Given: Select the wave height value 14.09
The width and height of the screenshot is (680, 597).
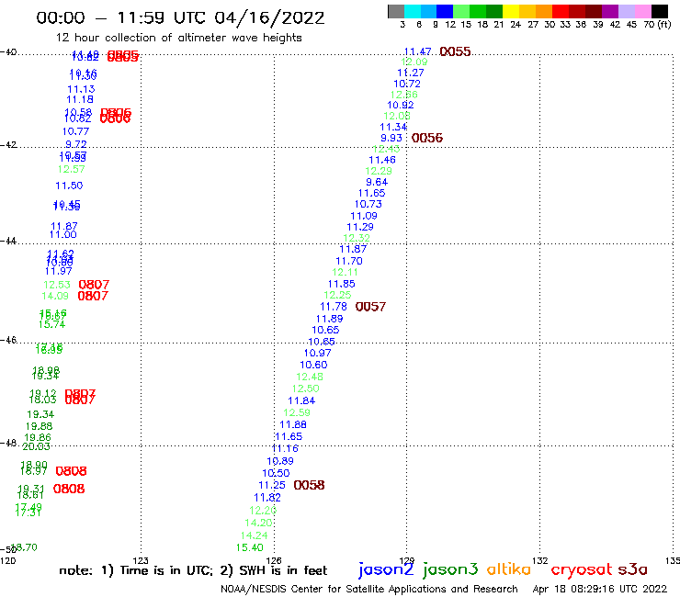Looking at the screenshot, I should coord(55,296).
